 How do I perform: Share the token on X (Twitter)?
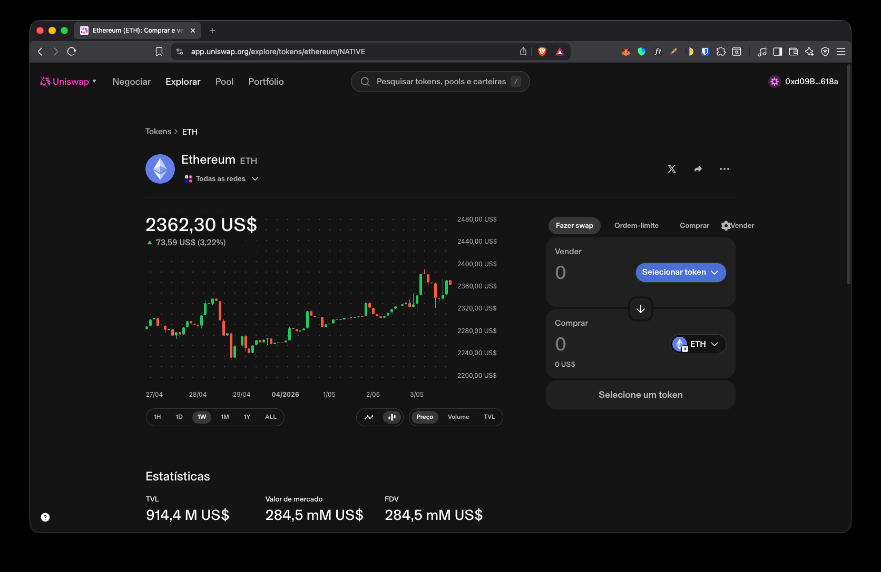(672, 169)
